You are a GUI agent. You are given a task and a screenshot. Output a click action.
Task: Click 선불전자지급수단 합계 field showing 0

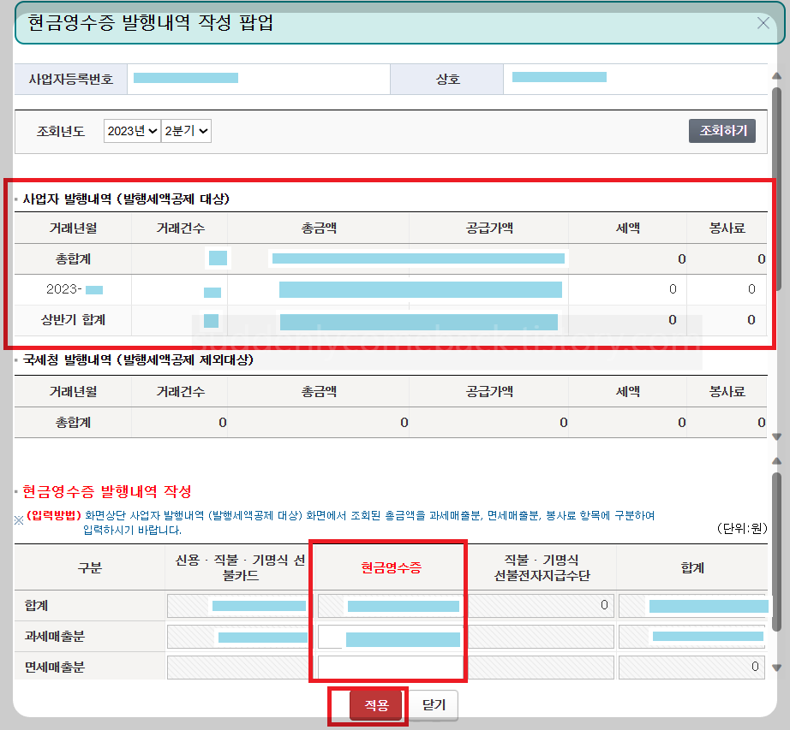point(542,606)
